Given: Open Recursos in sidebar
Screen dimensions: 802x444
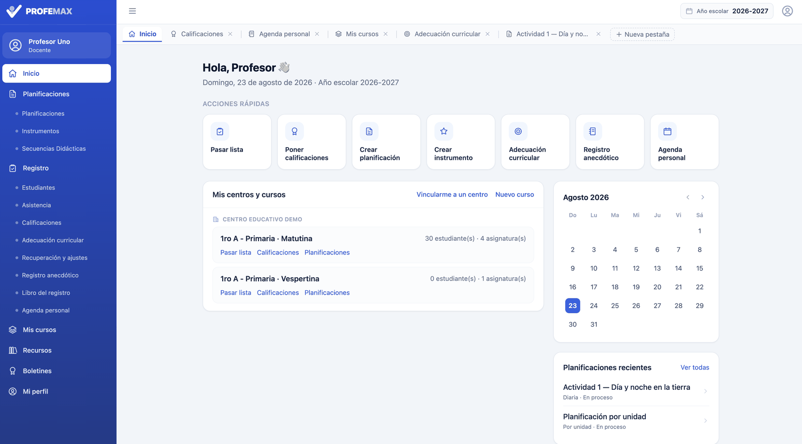Looking at the screenshot, I should (x=57, y=350).
